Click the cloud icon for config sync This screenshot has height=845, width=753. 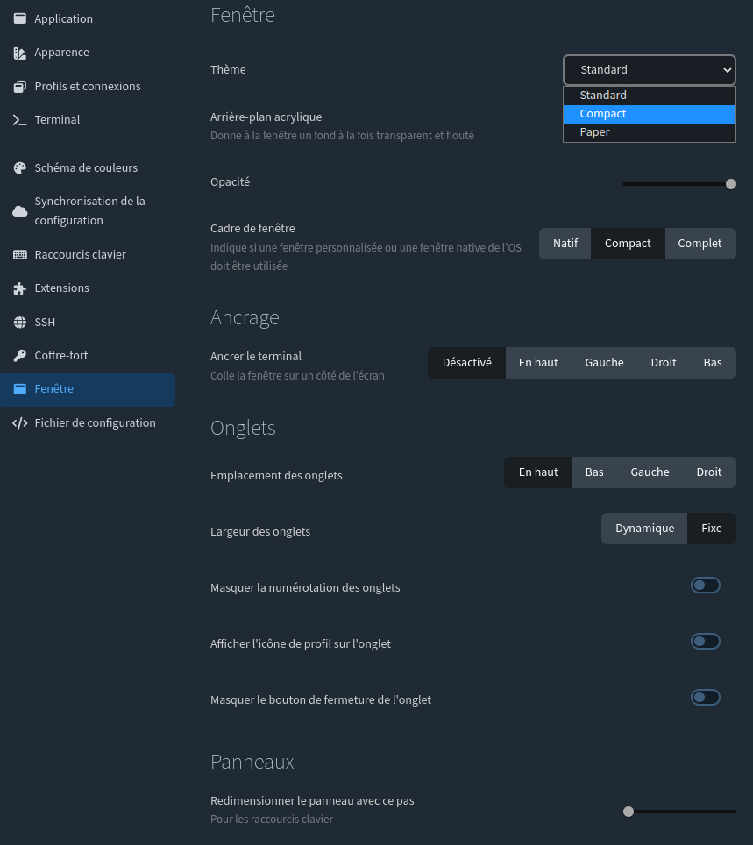(x=19, y=211)
